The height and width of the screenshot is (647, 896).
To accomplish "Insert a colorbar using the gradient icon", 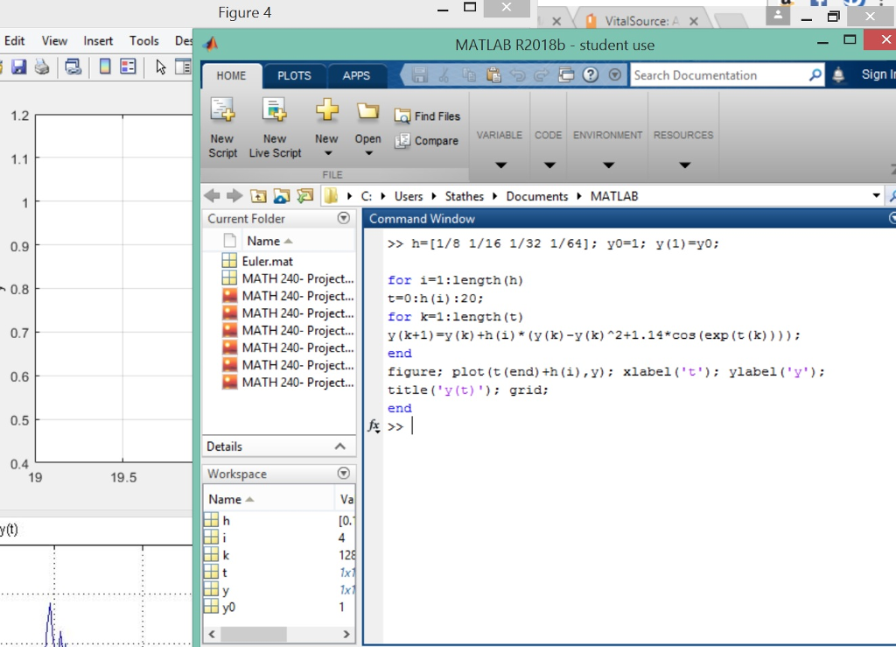I will [x=104, y=67].
